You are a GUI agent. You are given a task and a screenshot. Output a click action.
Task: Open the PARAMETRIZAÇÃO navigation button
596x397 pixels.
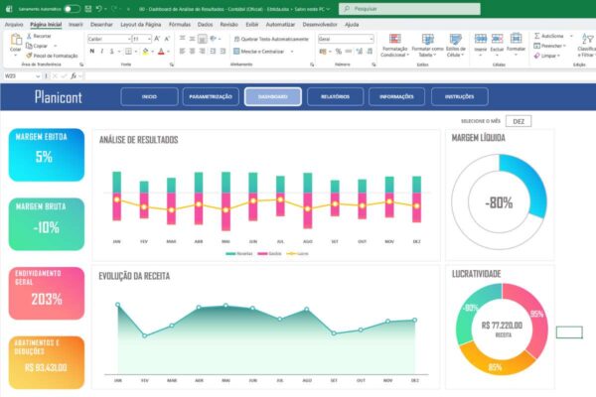click(211, 96)
